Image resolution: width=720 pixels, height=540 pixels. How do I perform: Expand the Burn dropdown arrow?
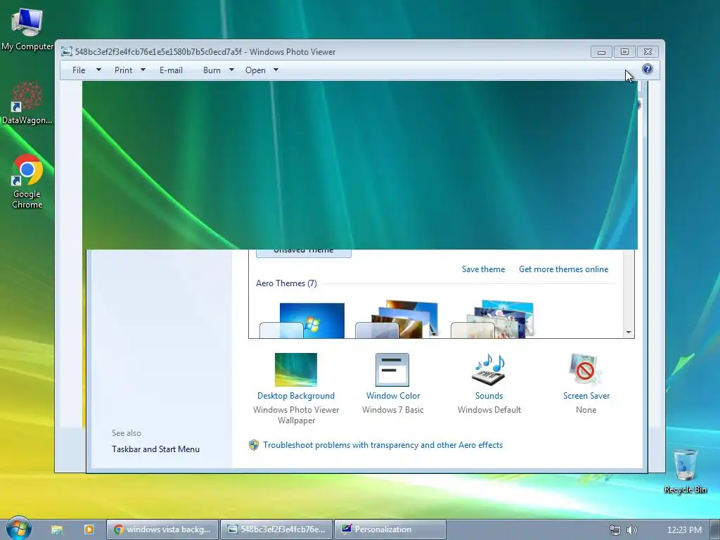pyautogui.click(x=231, y=70)
